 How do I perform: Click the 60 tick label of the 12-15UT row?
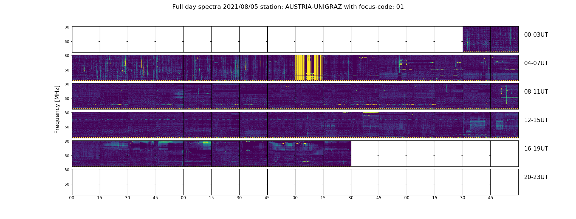[x=67, y=127]
